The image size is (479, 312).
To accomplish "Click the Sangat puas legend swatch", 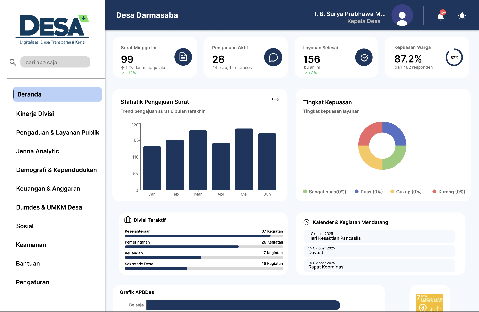I will click(x=305, y=192).
